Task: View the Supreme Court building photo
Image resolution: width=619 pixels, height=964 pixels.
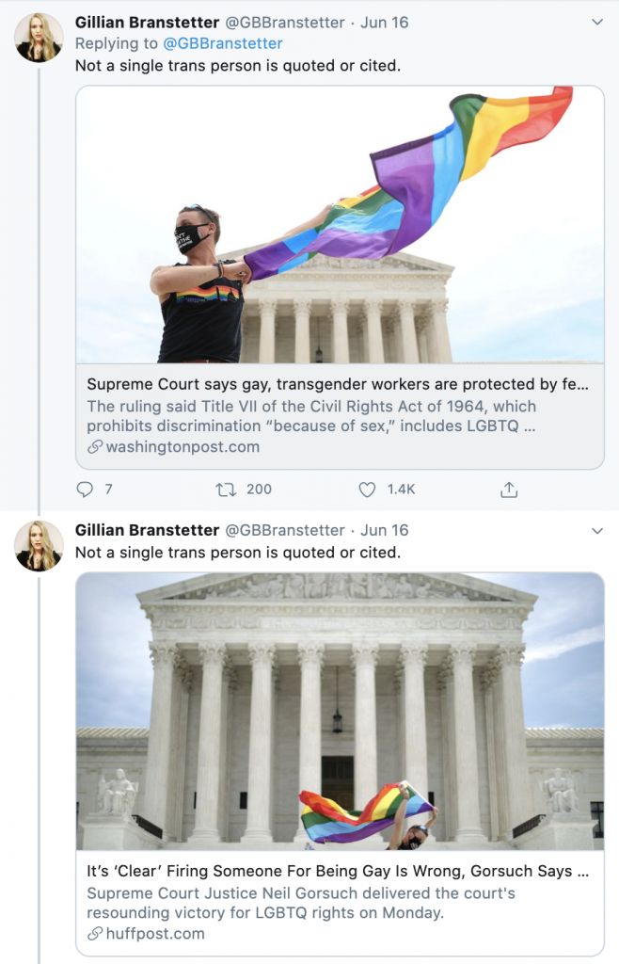Action: [340, 712]
